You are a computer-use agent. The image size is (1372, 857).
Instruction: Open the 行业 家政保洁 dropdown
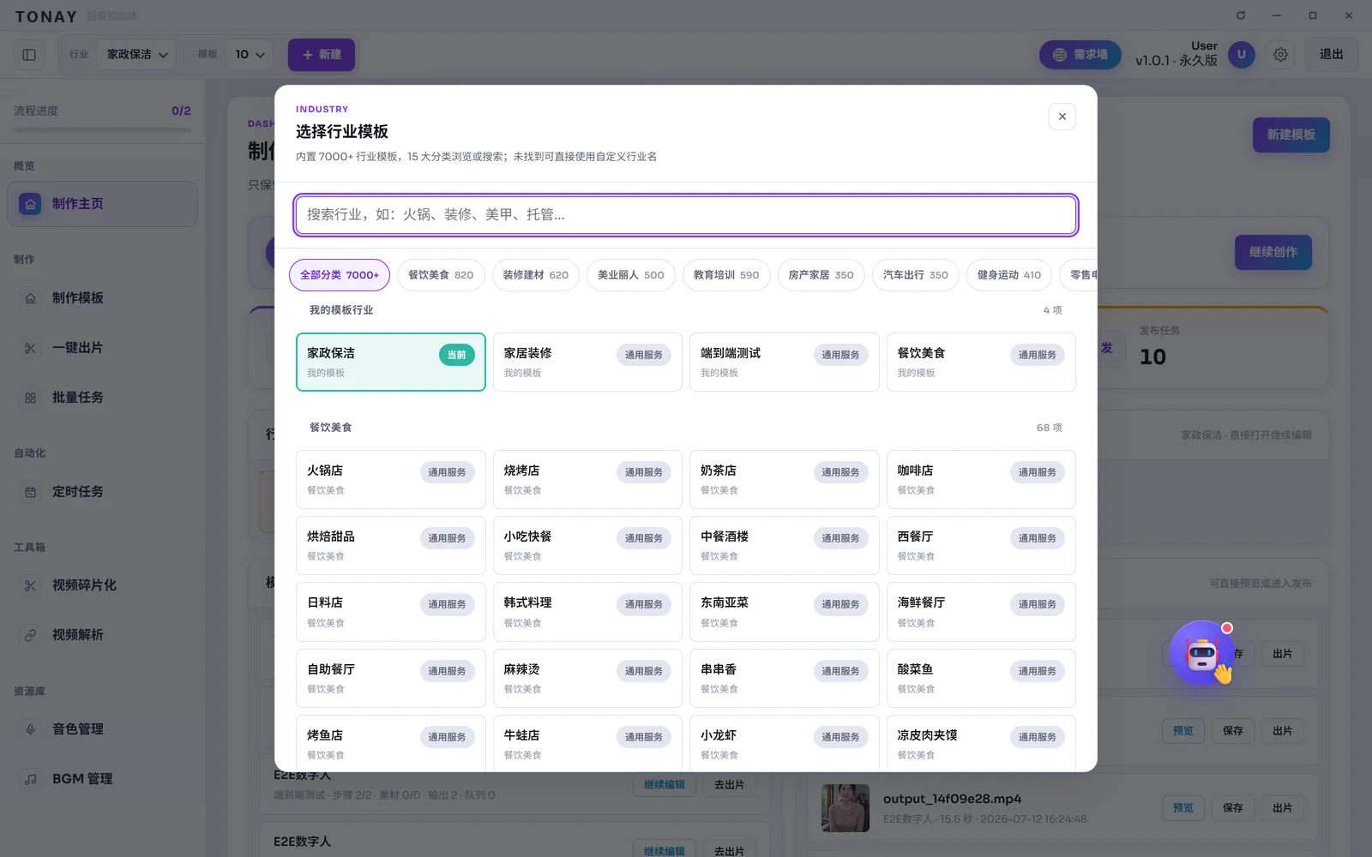(x=137, y=55)
